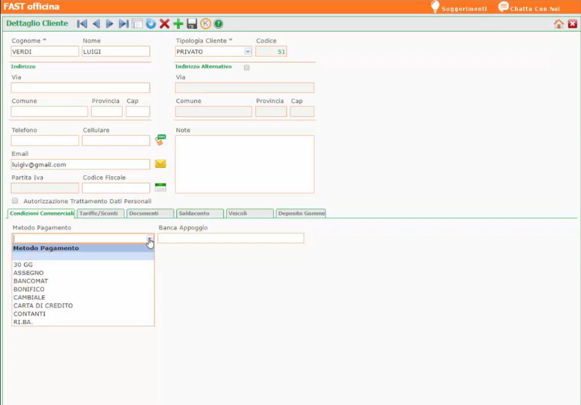The height and width of the screenshot is (405, 581).
Task: Click the next record arrow
Action: tap(109, 24)
